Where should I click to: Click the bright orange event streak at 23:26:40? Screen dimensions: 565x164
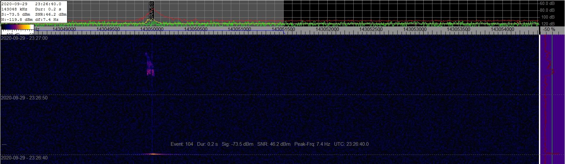tap(153, 154)
